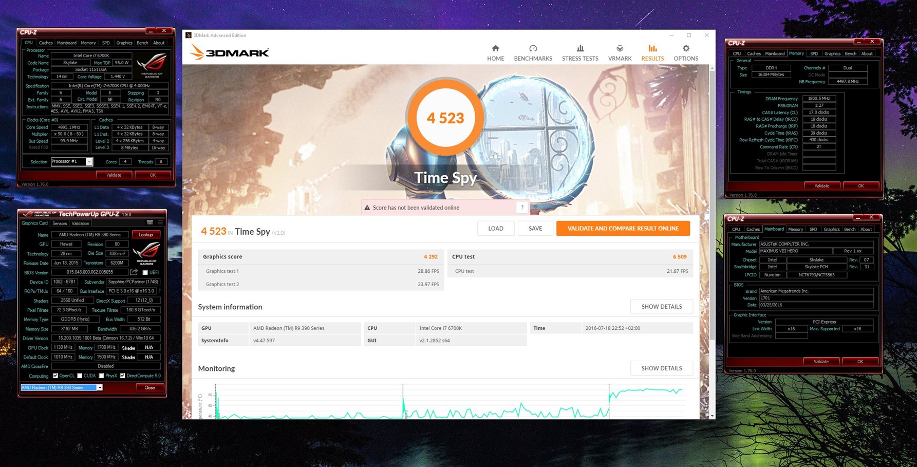
Task: Click the BIOS Version field in GPU-Z
Action: point(90,272)
